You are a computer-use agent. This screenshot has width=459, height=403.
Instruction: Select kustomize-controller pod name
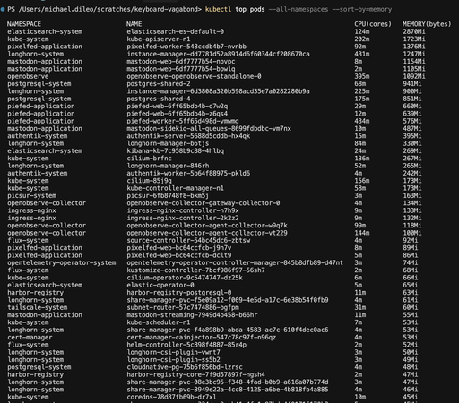(x=195, y=270)
